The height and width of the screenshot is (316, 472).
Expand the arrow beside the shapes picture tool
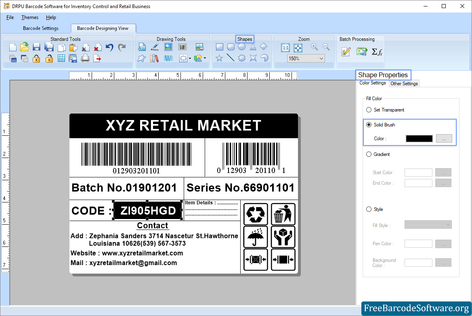(x=205, y=58)
